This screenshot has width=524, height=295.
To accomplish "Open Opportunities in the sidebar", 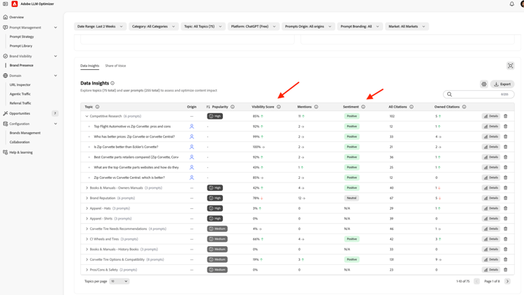I will (20, 113).
